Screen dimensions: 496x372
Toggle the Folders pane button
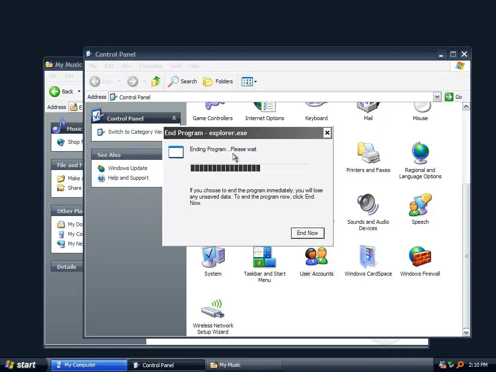(217, 81)
